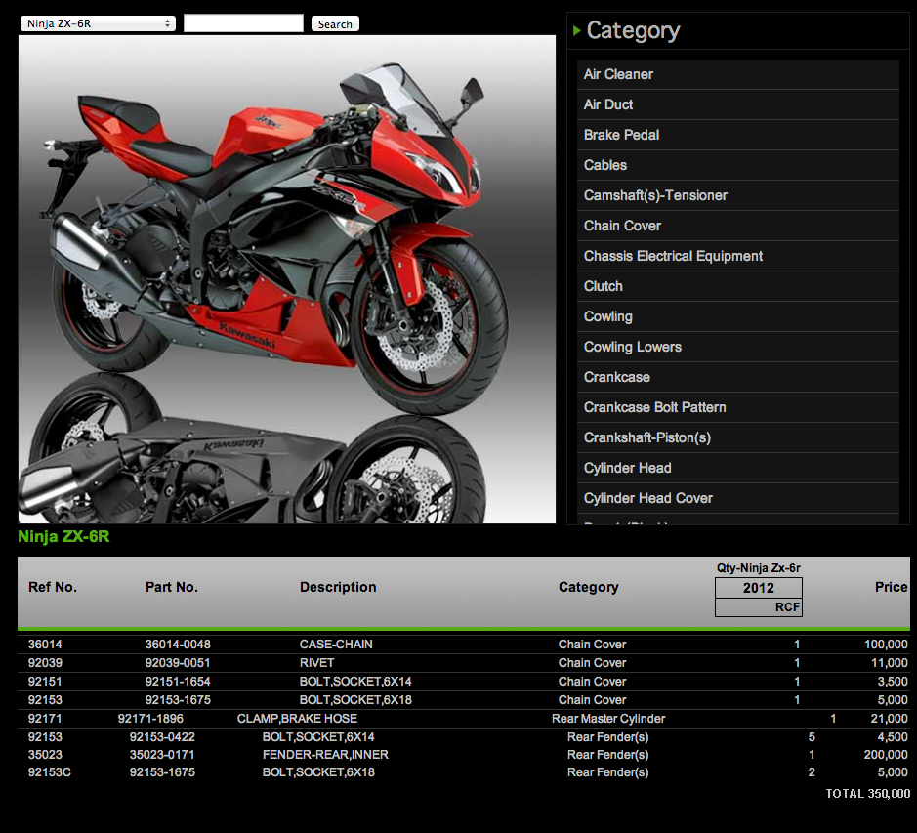This screenshot has width=917, height=833.
Task: Select Crankcase Bolt Pattern category
Action: (x=737, y=408)
